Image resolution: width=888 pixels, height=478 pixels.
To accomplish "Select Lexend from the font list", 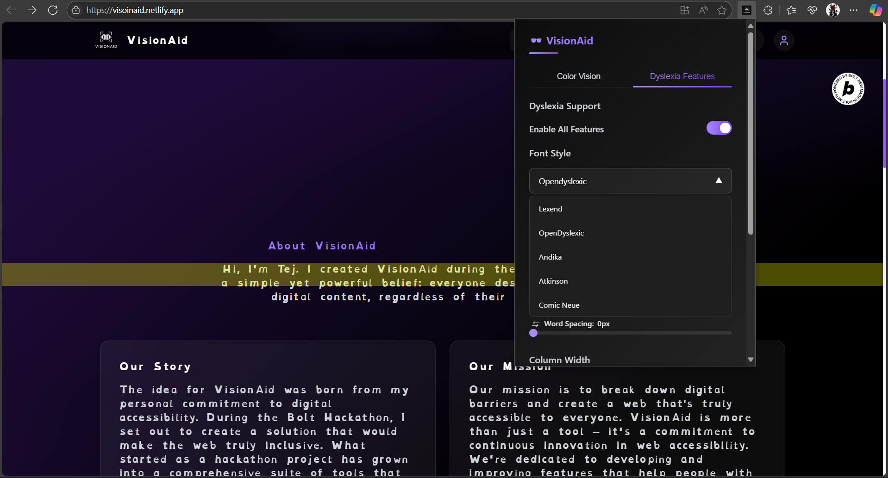I will (550, 209).
